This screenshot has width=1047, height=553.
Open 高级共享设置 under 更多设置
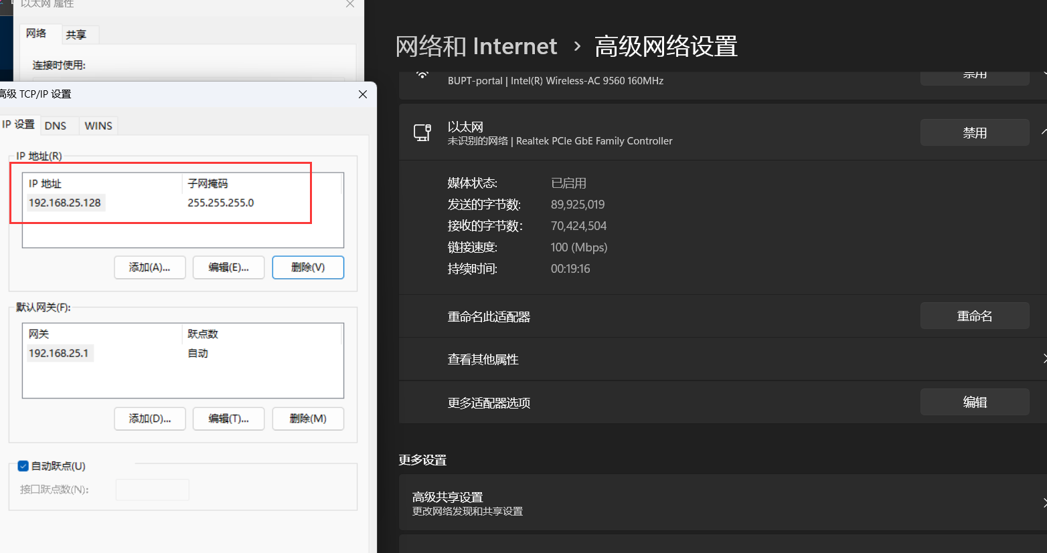click(723, 503)
